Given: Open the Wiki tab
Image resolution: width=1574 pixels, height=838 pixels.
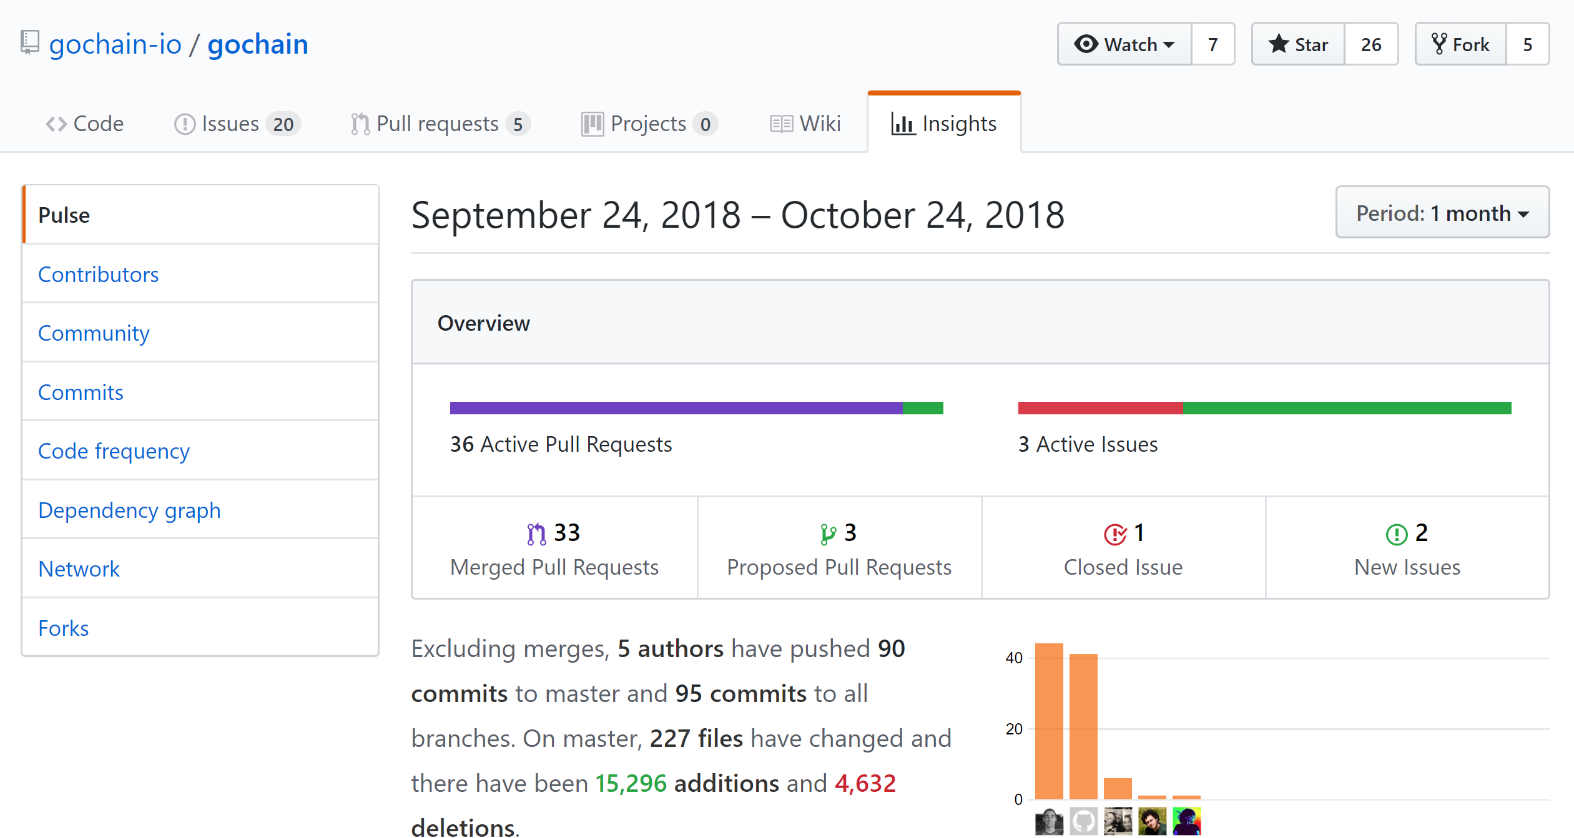Looking at the screenshot, I should click(x=805, y=124).
